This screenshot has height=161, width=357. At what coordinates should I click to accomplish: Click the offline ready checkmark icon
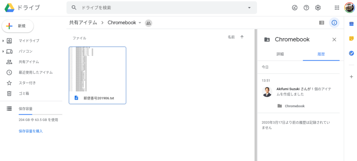(295, 8)
